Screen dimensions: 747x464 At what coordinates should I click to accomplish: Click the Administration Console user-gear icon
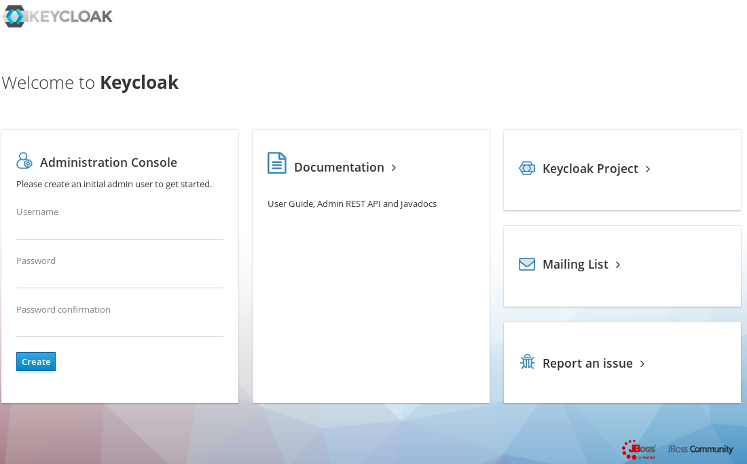point(24,161)
